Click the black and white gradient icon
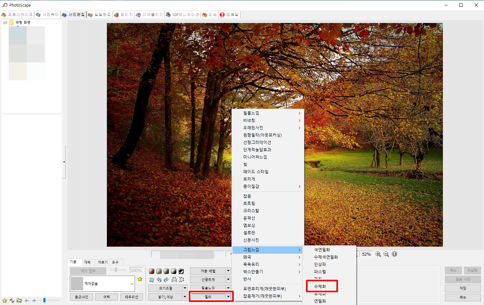 174,271
